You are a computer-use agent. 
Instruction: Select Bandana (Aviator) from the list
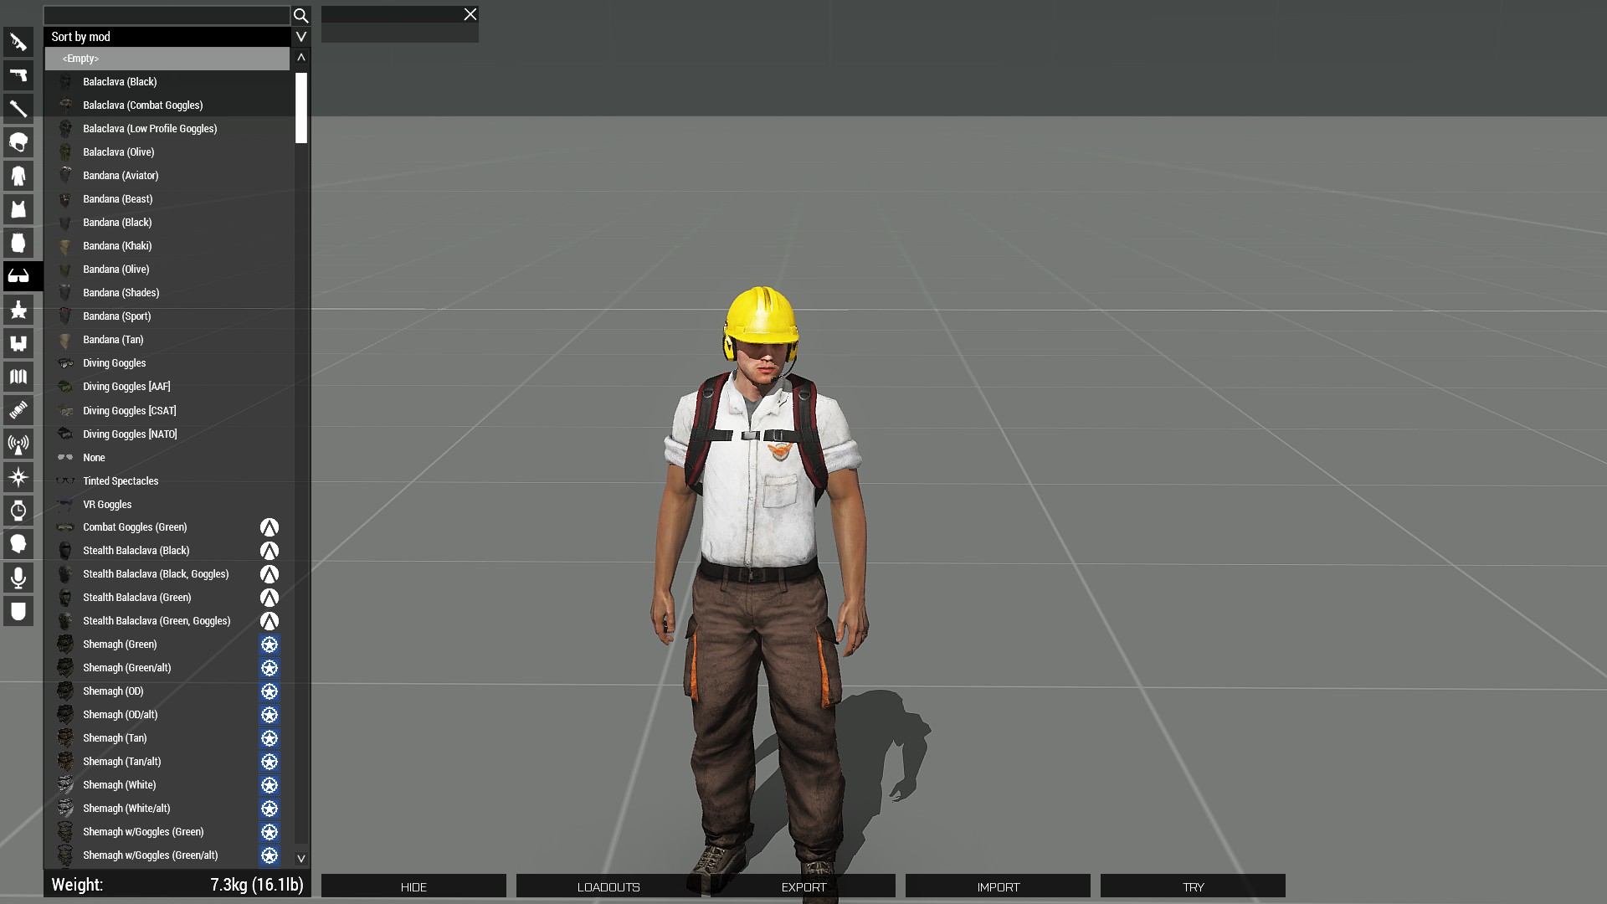[x=121, y=176]
